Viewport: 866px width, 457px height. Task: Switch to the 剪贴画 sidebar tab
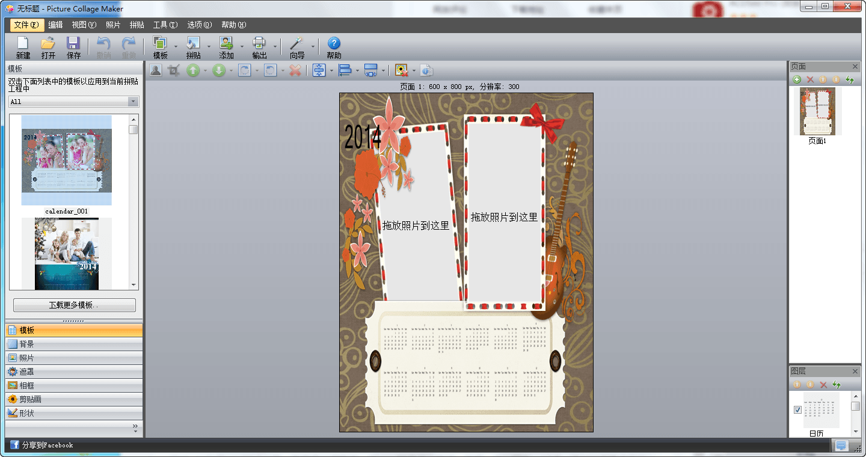click(x=74, y=399)
